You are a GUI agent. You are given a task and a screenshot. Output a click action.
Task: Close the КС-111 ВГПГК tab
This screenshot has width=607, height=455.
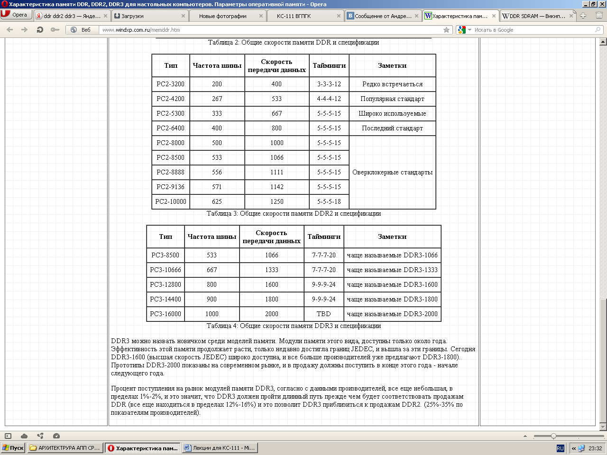click(339, 16)
